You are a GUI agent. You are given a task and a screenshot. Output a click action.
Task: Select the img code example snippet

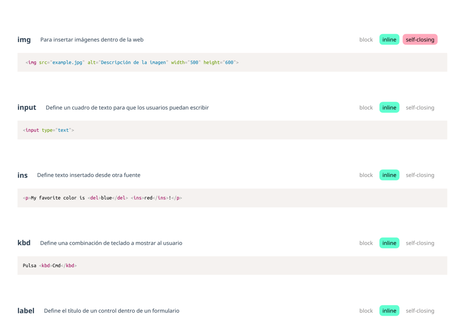[x=132, y=62]
